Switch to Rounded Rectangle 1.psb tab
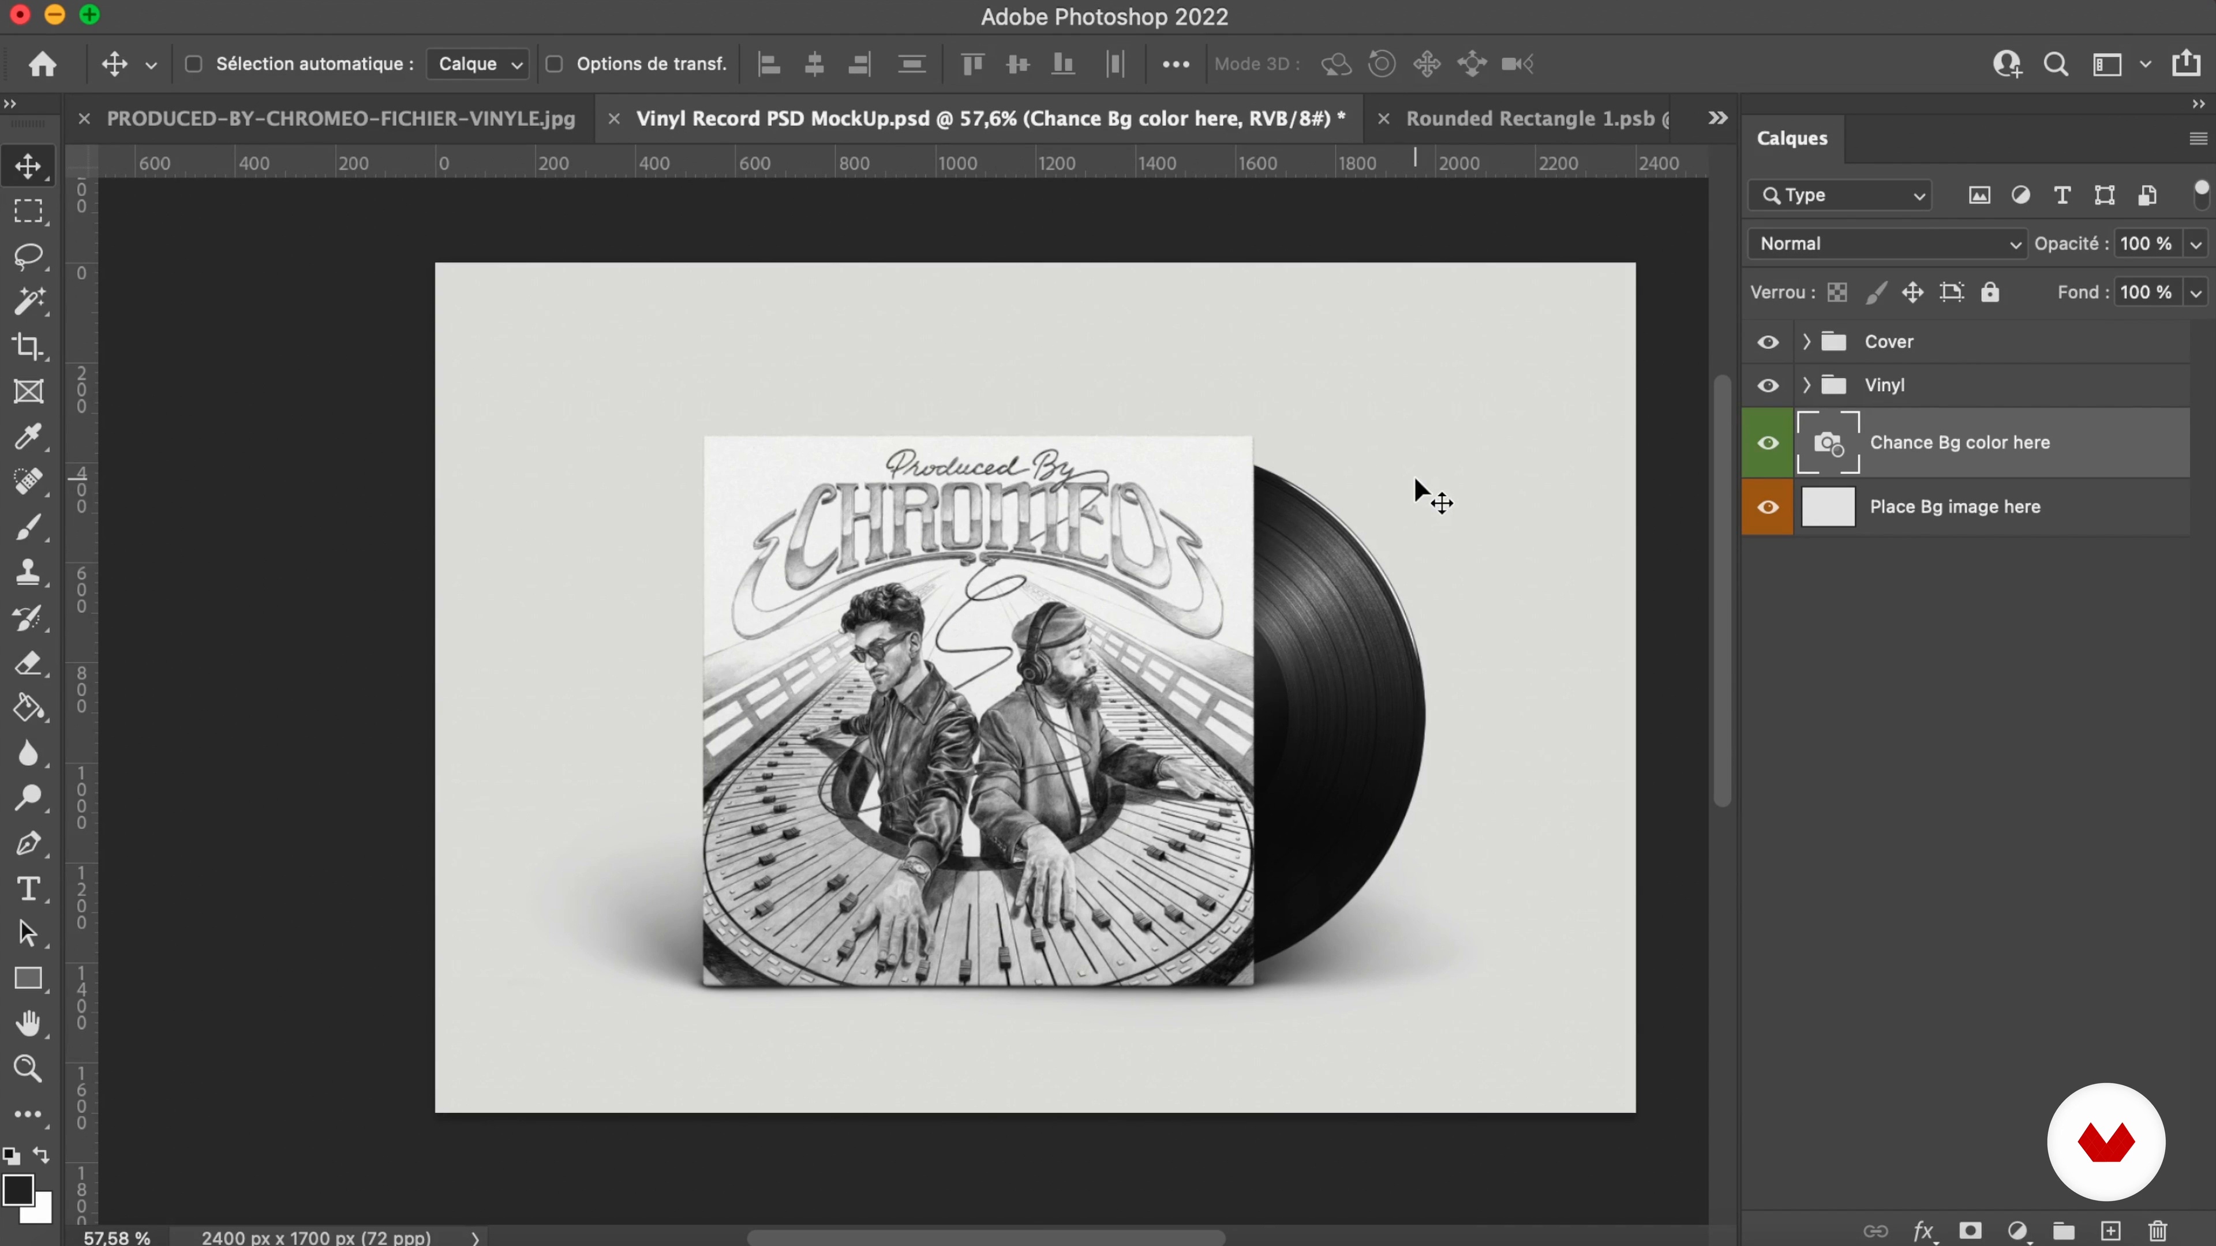The image size is (2216, 1246). 1537,119
